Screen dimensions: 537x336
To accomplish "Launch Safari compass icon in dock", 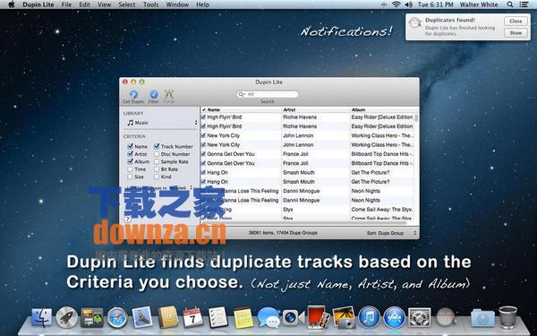I will click(116, 318).
